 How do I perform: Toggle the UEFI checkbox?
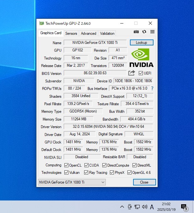(x=141, y=73)
